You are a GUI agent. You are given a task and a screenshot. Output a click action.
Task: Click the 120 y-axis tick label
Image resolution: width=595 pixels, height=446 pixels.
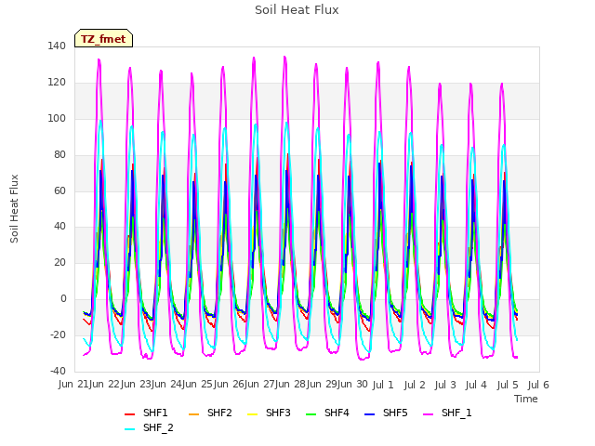click(57, 83)
